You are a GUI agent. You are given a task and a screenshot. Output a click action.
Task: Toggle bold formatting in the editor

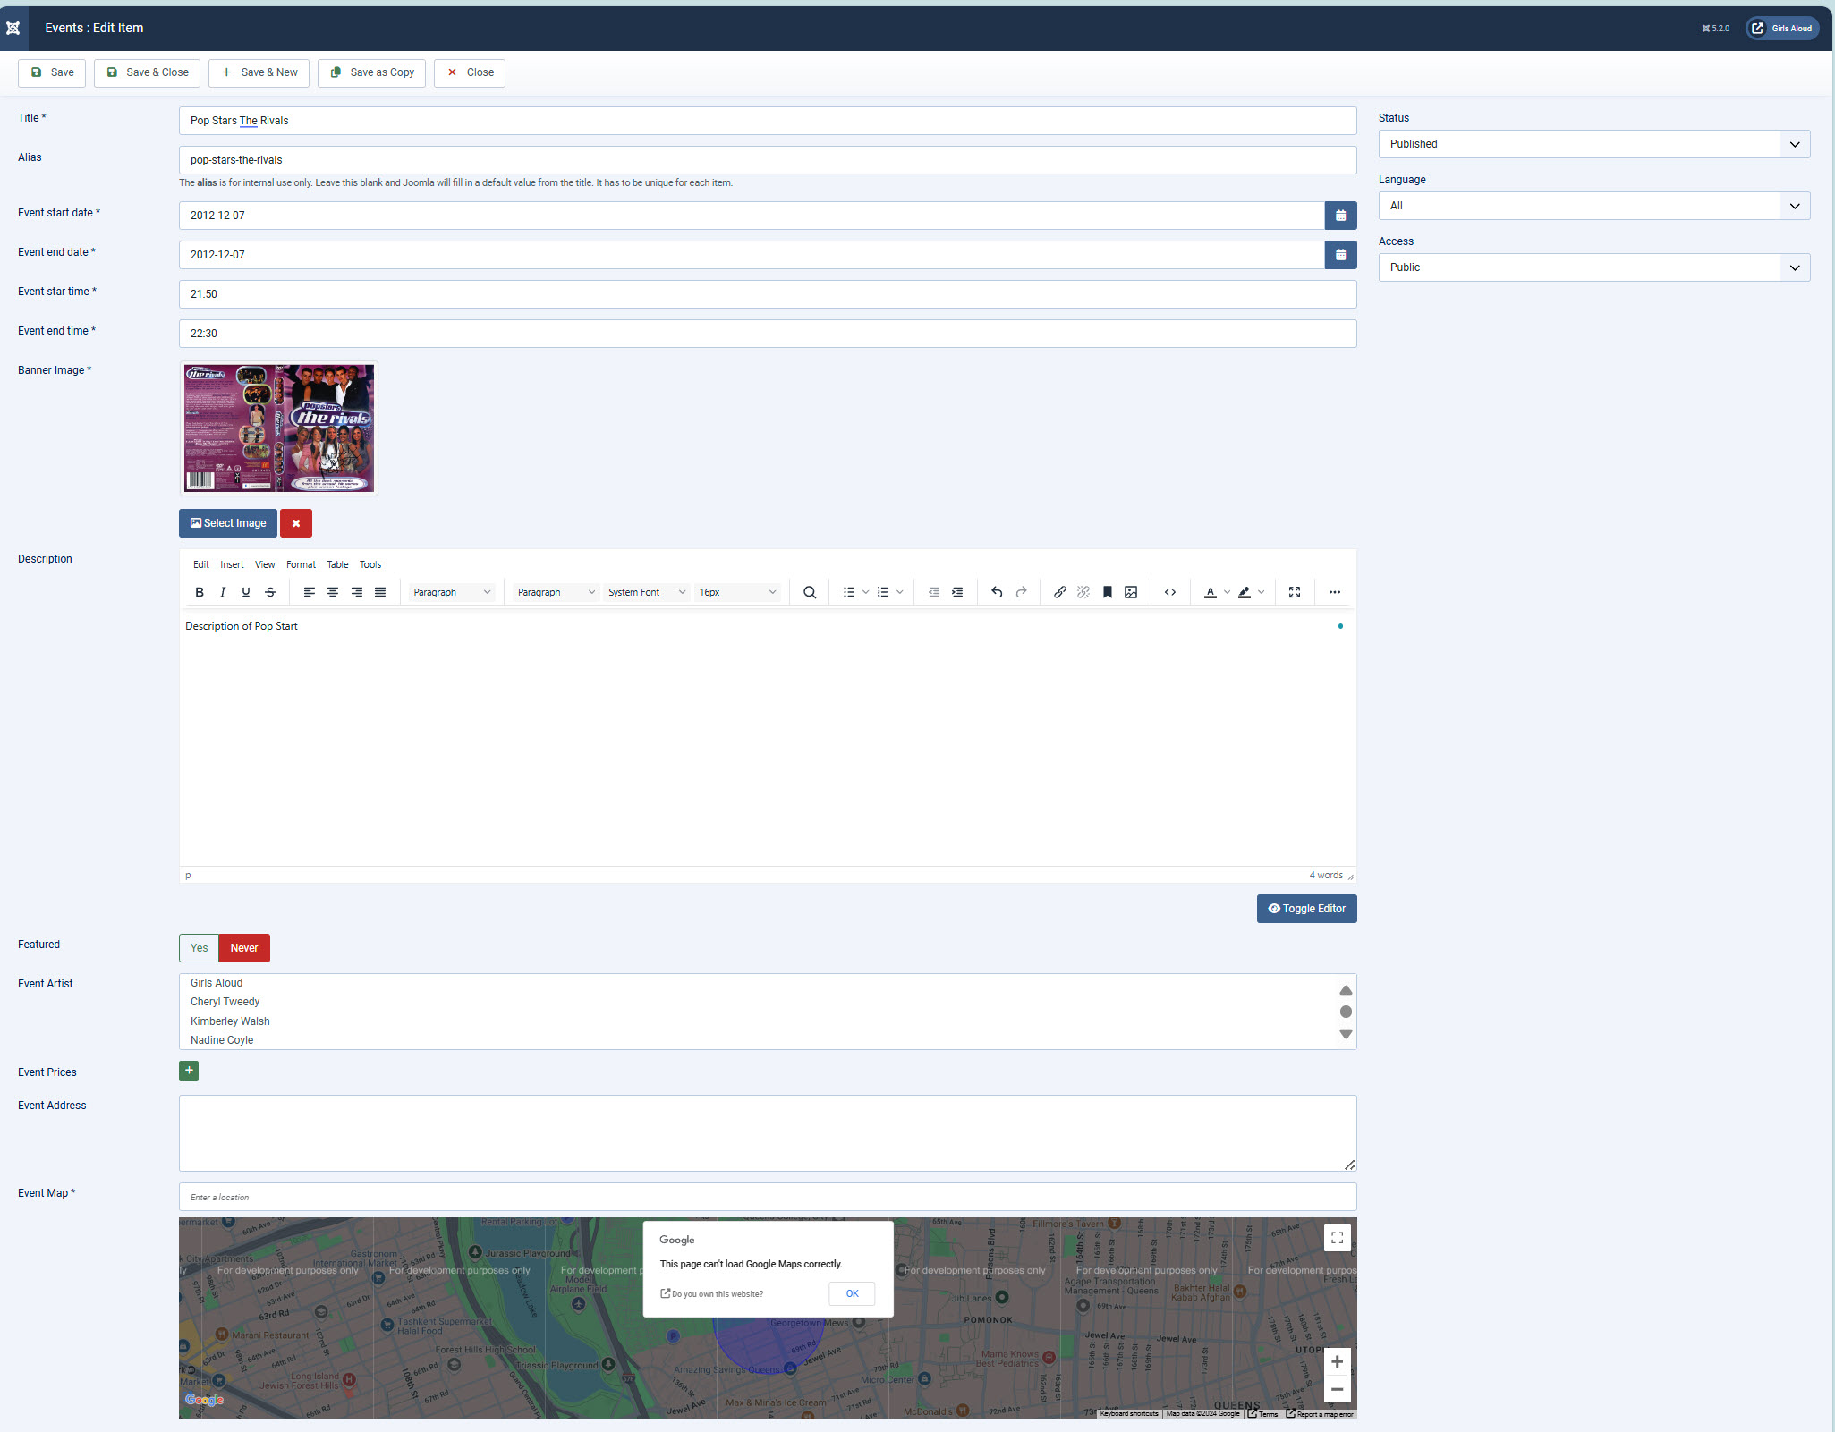click(x=200, y=592)
